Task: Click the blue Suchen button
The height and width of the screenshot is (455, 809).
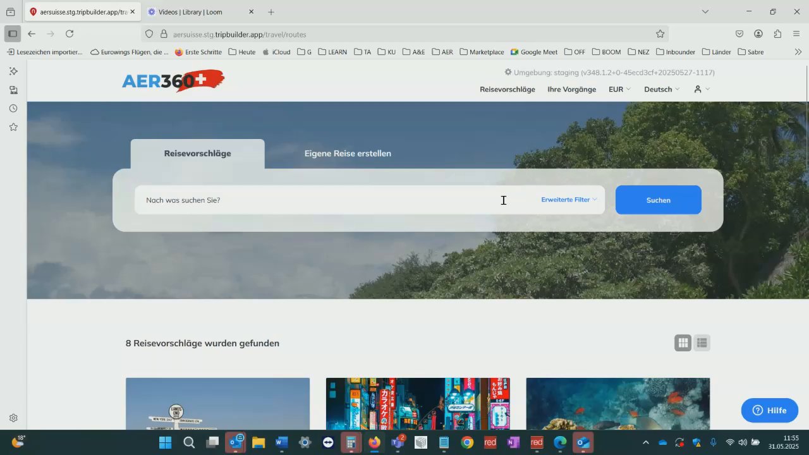Action: [x=658, y=200]
